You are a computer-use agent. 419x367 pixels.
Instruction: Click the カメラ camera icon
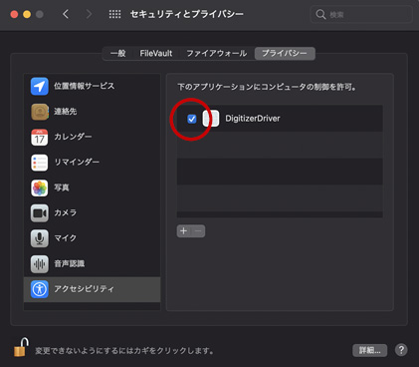tap(40, 213)
